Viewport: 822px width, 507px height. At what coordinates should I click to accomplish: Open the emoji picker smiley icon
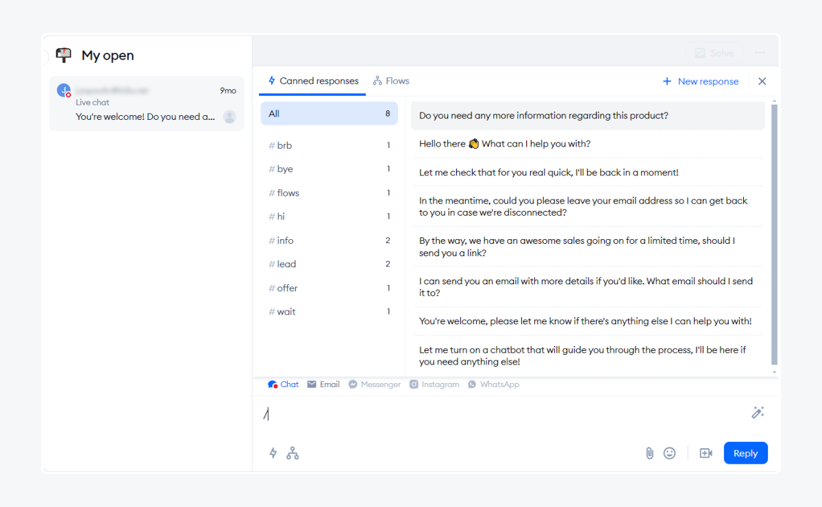670,453
